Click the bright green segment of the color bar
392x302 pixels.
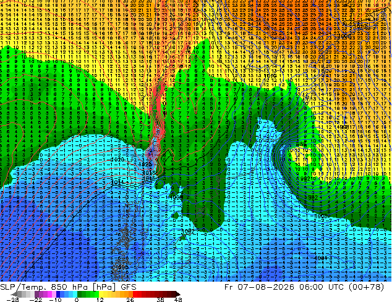pos(96,294)
